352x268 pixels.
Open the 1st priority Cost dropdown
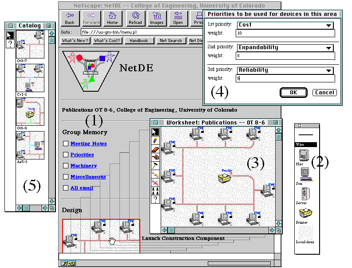(285, 25)
